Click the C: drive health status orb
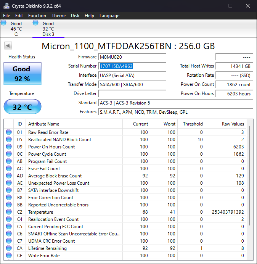This screenshot has width=257, height=264. [3, 23]
